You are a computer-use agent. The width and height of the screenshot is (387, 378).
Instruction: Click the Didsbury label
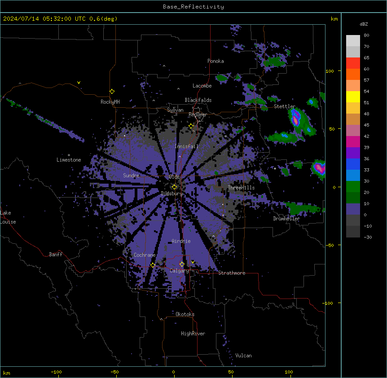click(x=172, y=193)
